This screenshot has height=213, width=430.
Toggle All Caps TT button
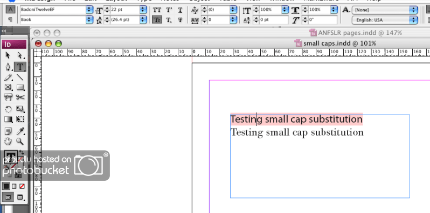157,10
